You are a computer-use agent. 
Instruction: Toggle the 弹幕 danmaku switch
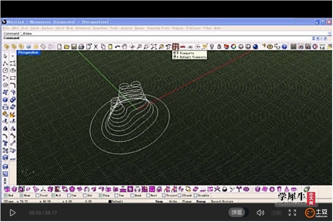click(238, 212)
